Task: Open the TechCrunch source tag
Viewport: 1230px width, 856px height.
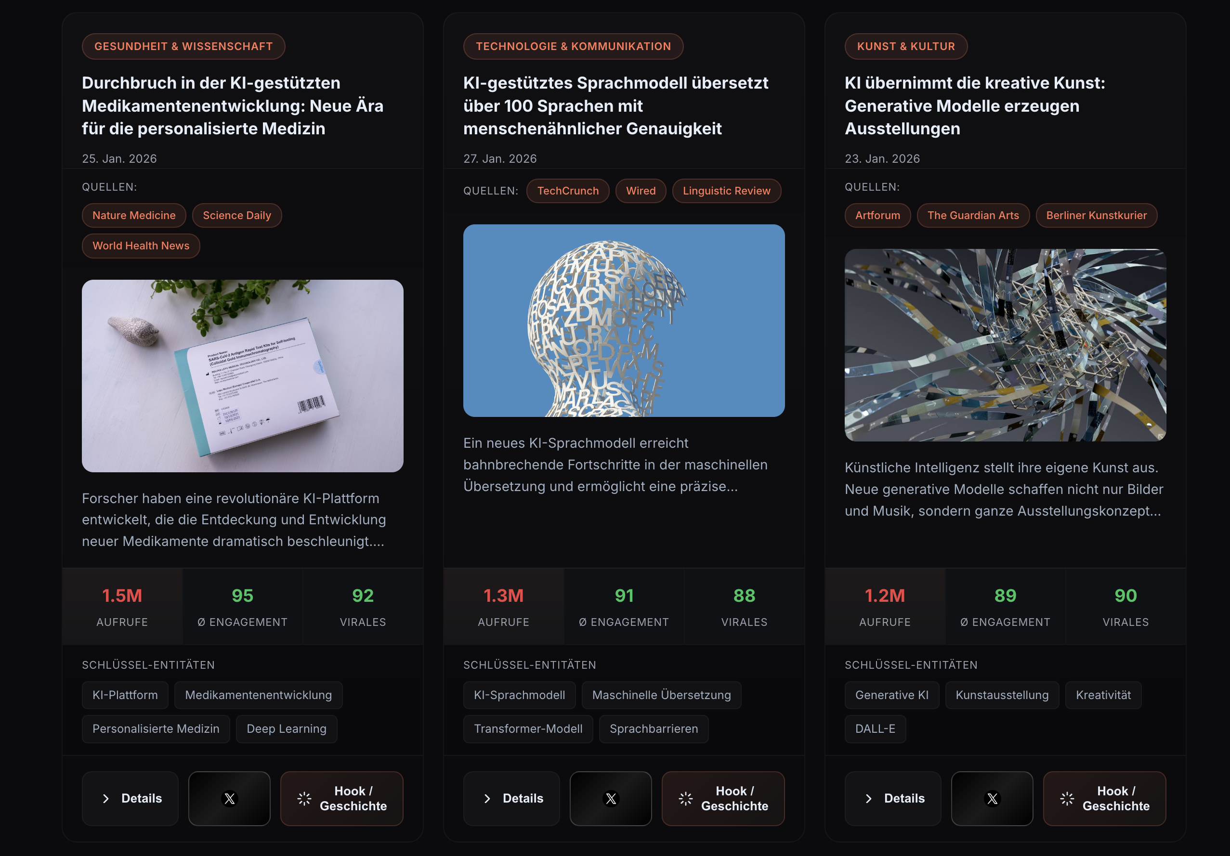Action: (x=568, y=191)
